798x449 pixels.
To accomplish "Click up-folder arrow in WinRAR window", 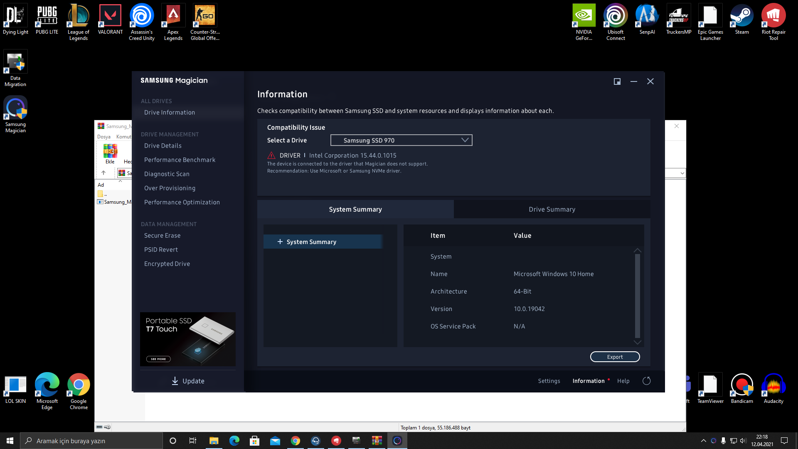I will [103, 173].
